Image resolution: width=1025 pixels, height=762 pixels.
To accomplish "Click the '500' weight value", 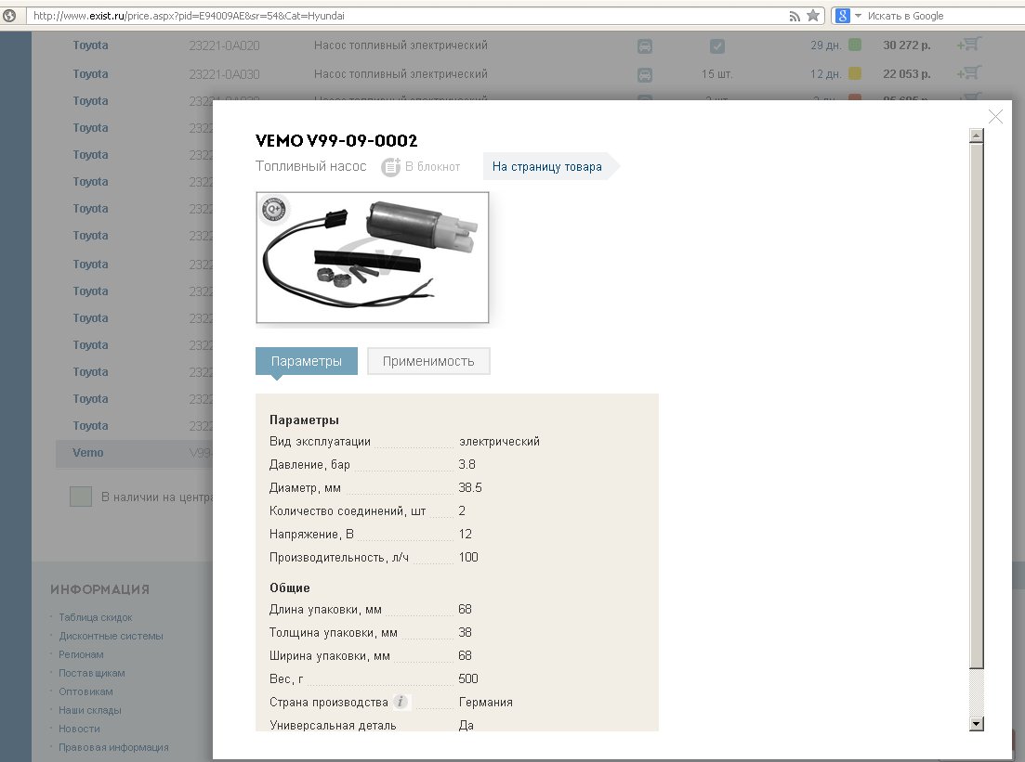I will click(468, 679).
